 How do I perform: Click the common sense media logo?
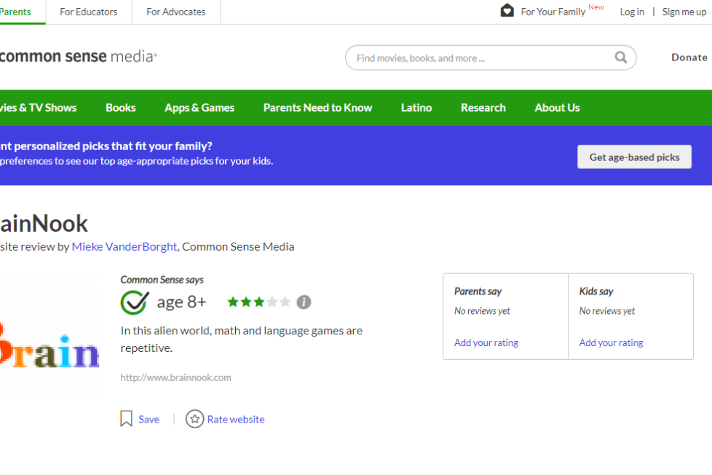(79, 56)
